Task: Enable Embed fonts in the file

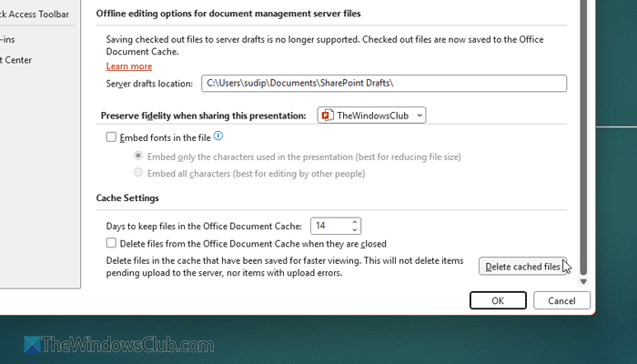Action: [111, 137]
